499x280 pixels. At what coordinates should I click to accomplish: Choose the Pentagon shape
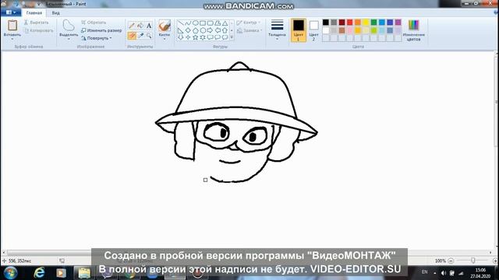click(195, 30)
